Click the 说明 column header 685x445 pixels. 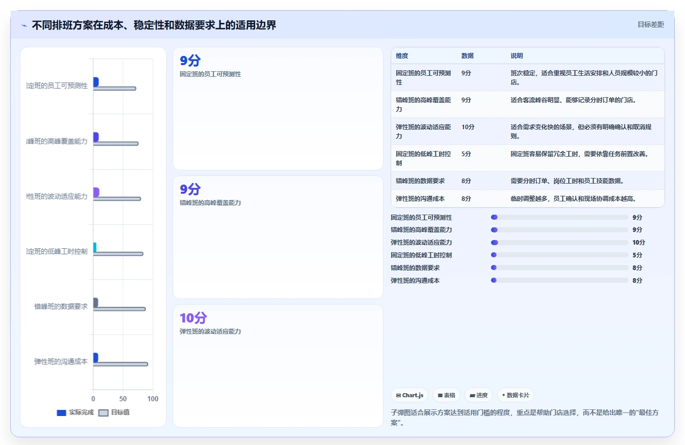[517, 56]
